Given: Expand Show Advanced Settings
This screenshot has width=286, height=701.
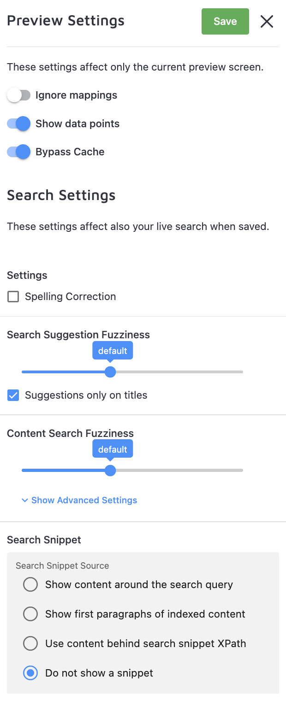Looking at the screenshot, I should coord(84,501).
